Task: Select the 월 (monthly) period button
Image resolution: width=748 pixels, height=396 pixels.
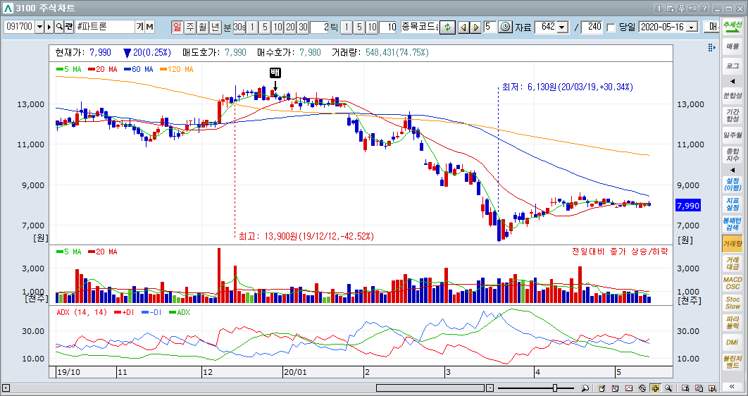Action: point(204,27)
